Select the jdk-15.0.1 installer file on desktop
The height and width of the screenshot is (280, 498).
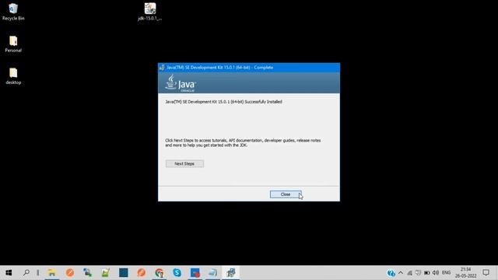[x=150, y=12]
